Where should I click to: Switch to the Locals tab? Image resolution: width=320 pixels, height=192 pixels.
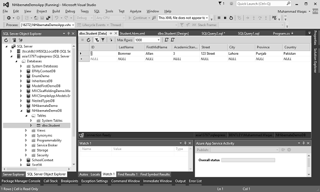(95, 174)
